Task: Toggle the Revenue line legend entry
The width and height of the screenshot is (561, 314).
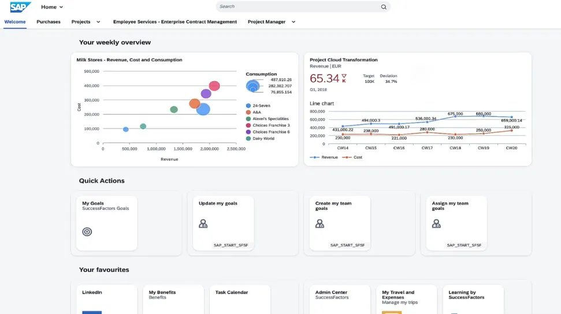Action: click(x=325, y=157)
